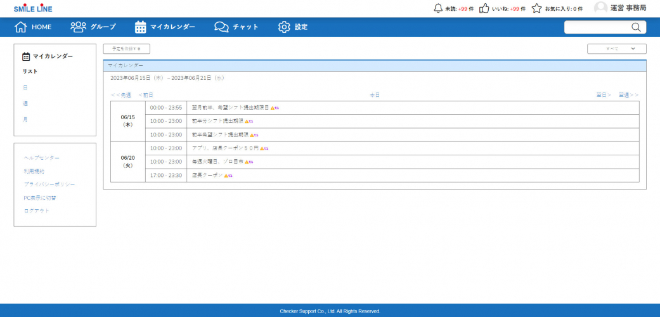The width and height of the screenshot is (660, 317).
Task: Click purple icon on 翌月前半、希望シフト提出期限日 row
Action: 277,108
